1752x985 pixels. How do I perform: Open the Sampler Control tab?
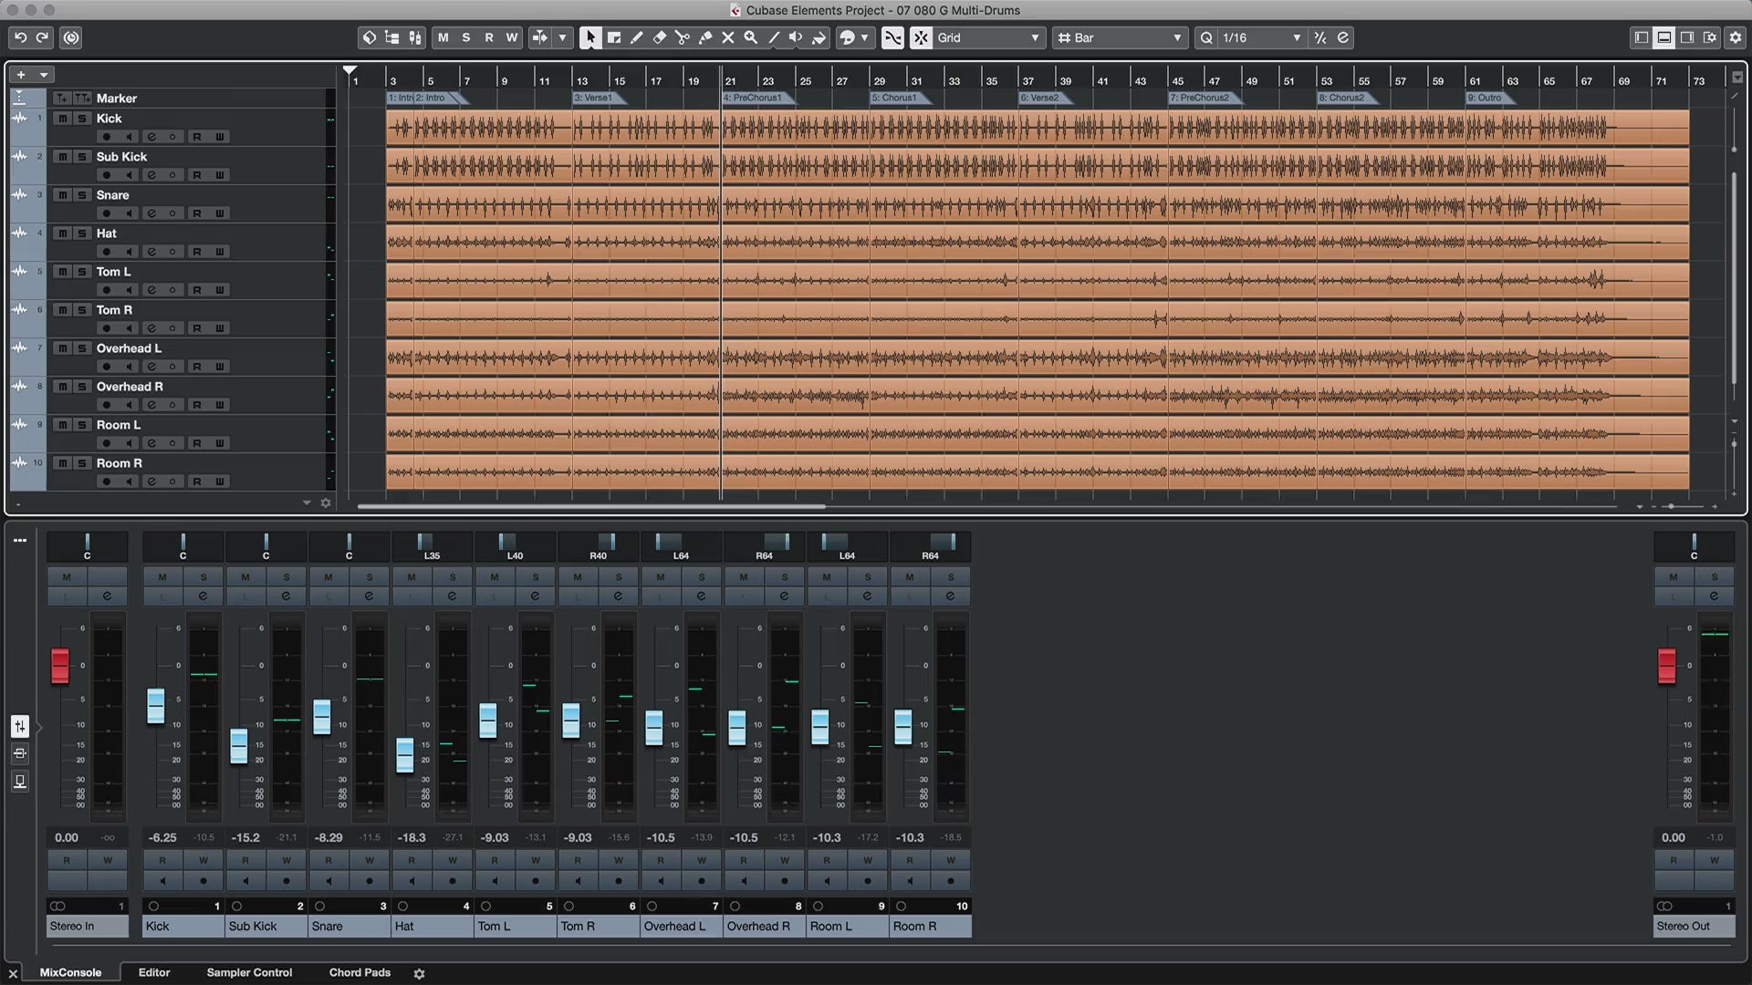(x=249, y=973)
